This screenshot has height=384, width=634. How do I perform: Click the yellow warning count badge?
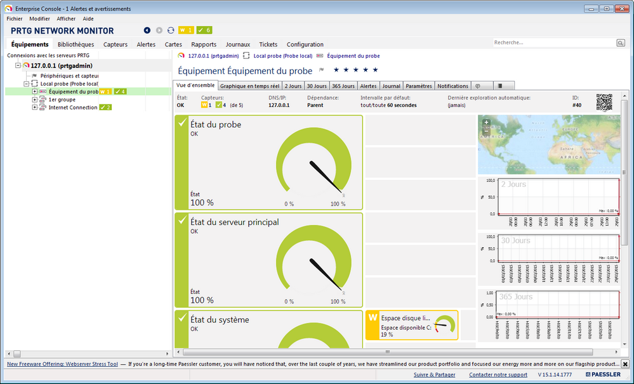[x=186, y=30]
